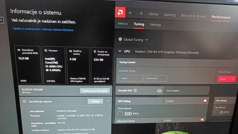Switch to Record & Stream tab
This screenshot has width=238, height=134.
pos(194,16)
